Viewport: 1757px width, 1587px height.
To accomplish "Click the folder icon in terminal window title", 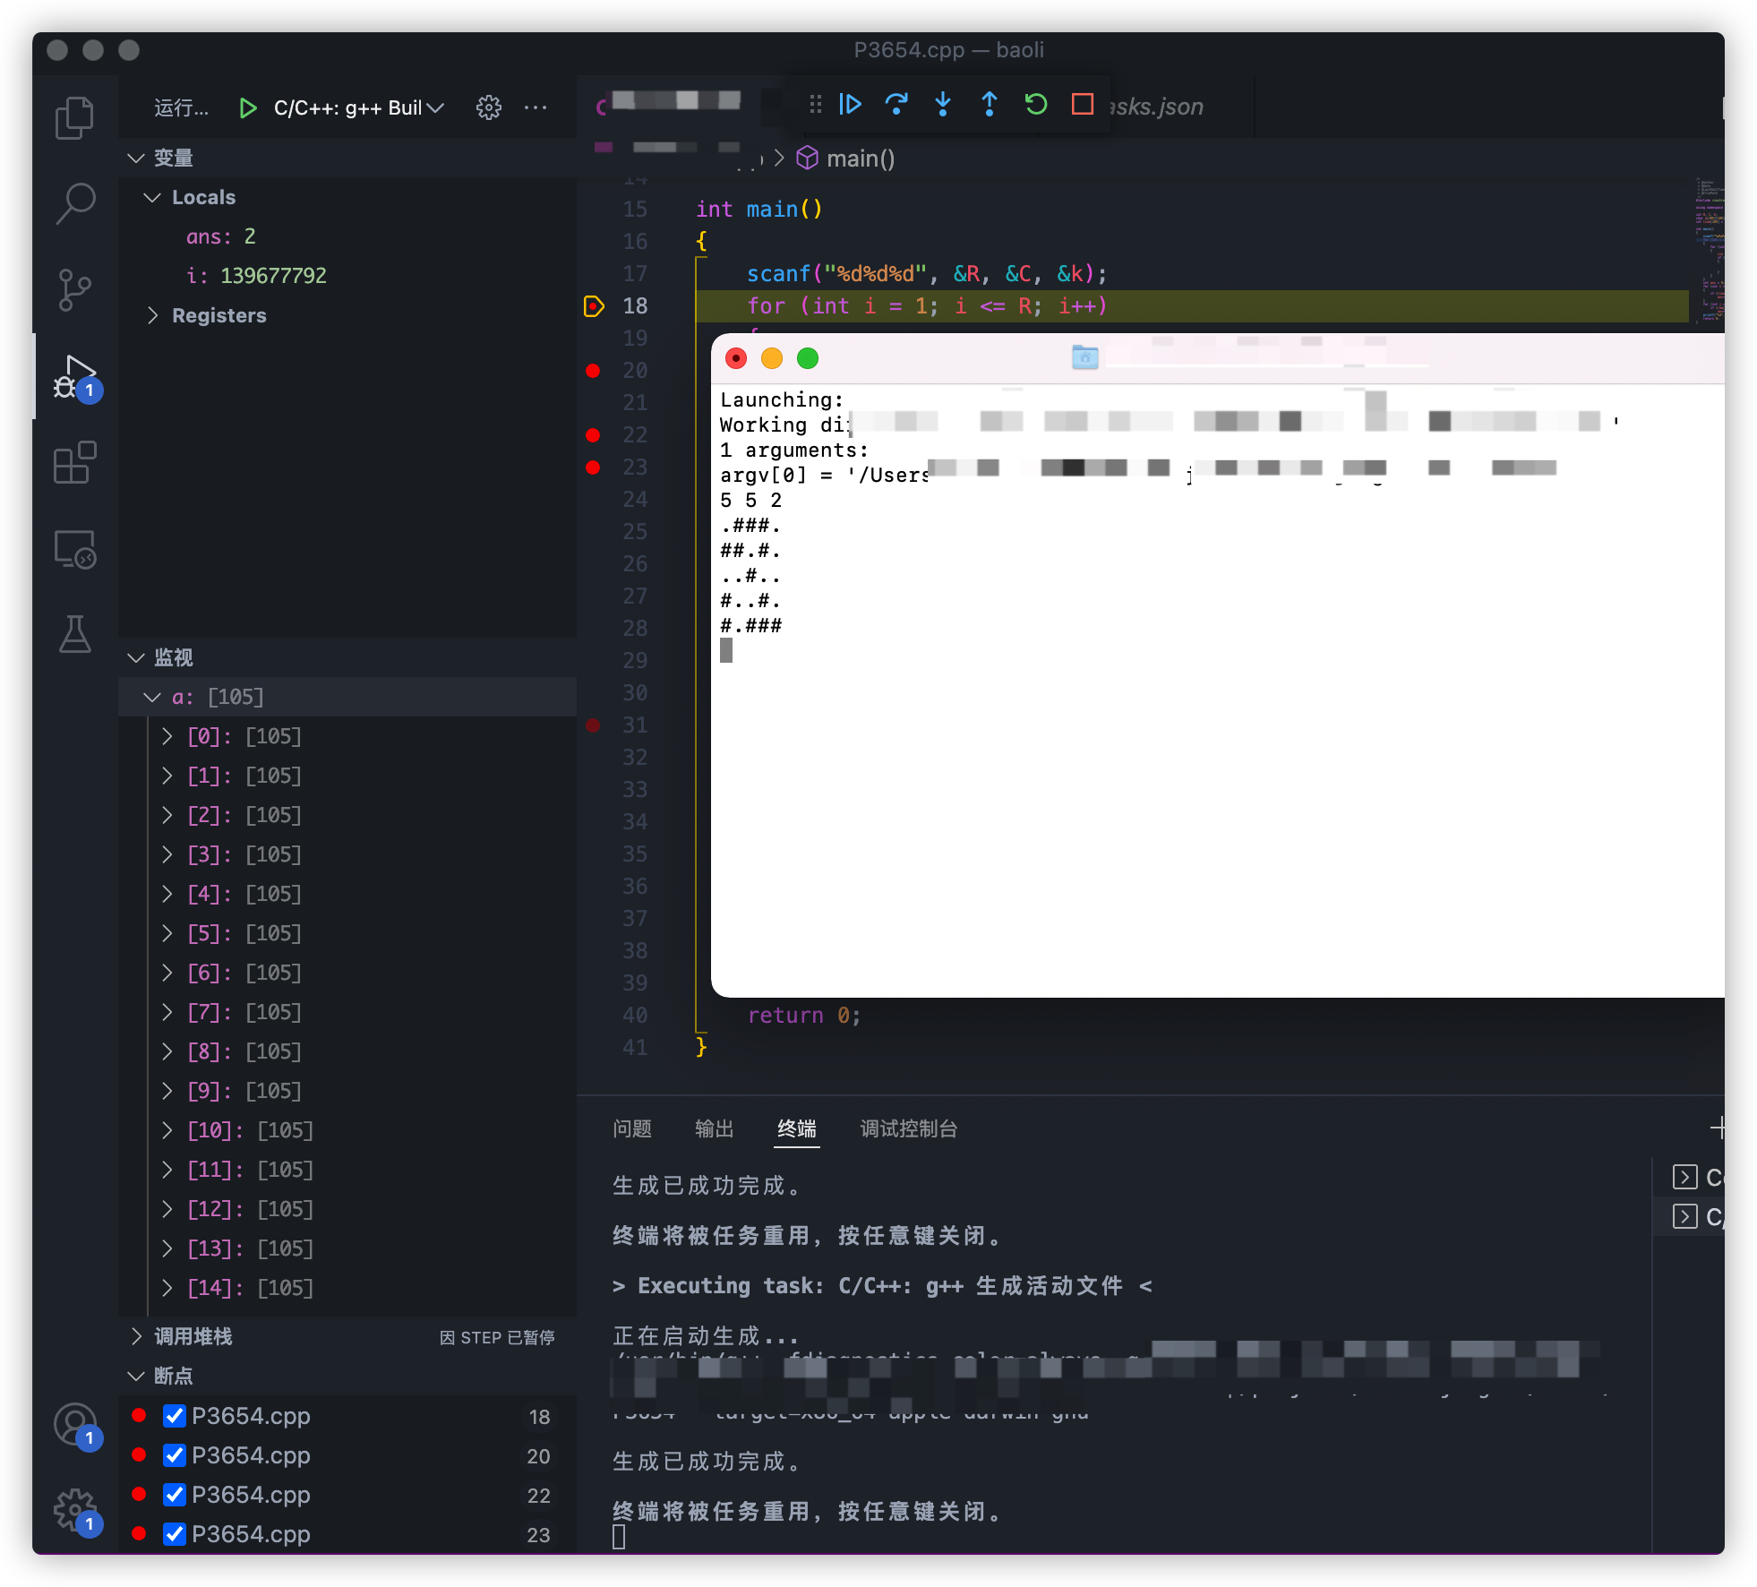I will [1084, 357].
